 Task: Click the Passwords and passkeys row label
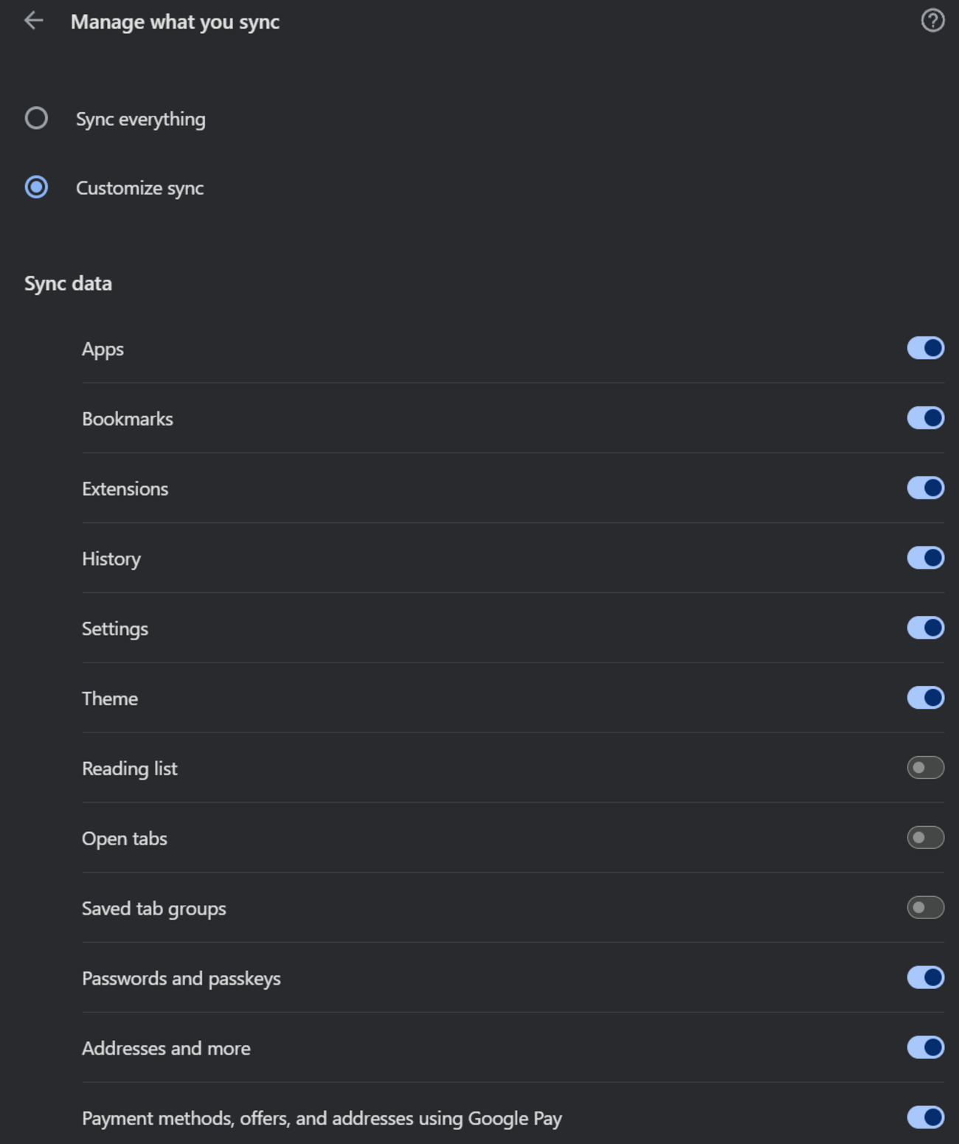coord(181,979)
